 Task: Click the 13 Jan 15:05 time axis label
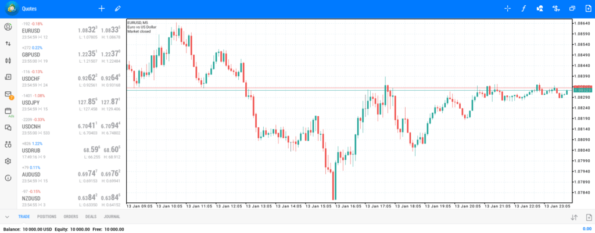pos(318,206)
